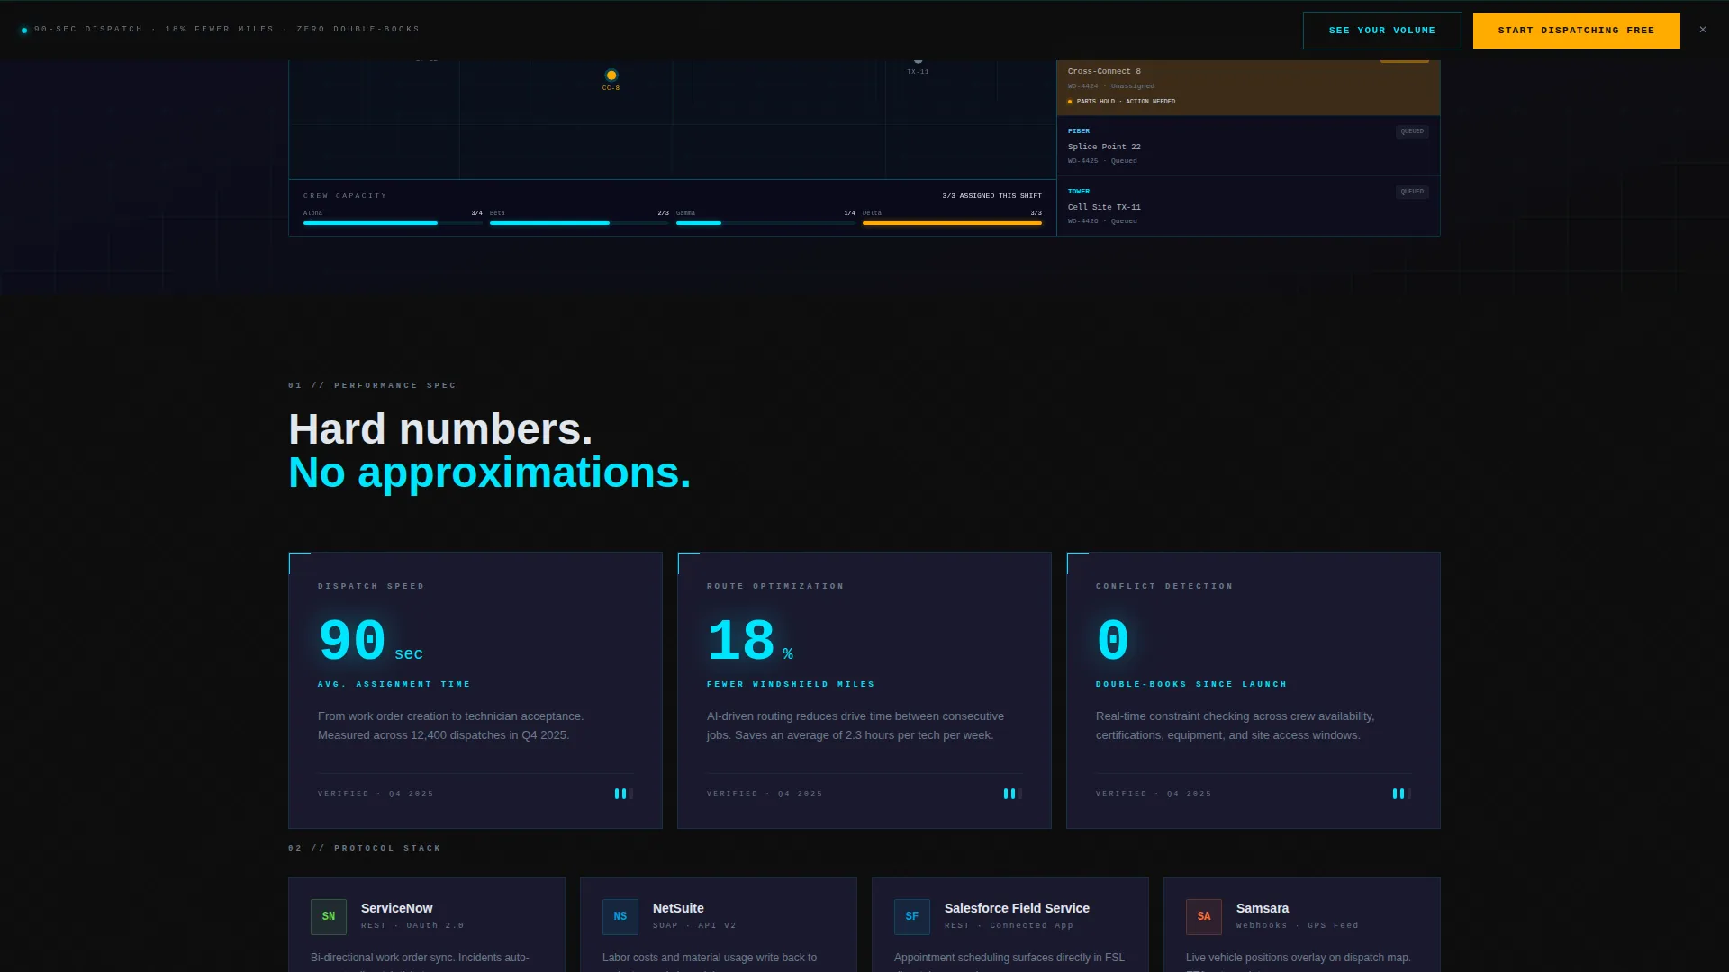The image size is (1729, 972).
Task: Click the Conflict Detection card signal bars icon
Action: point(1401,794)
